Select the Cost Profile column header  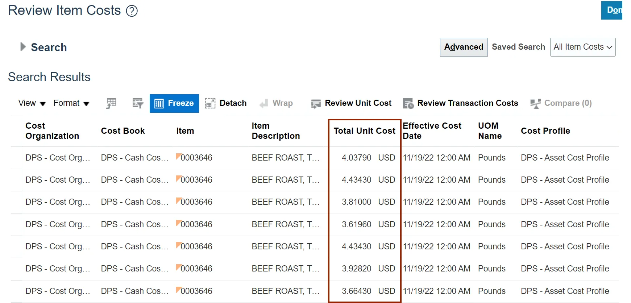545,131
